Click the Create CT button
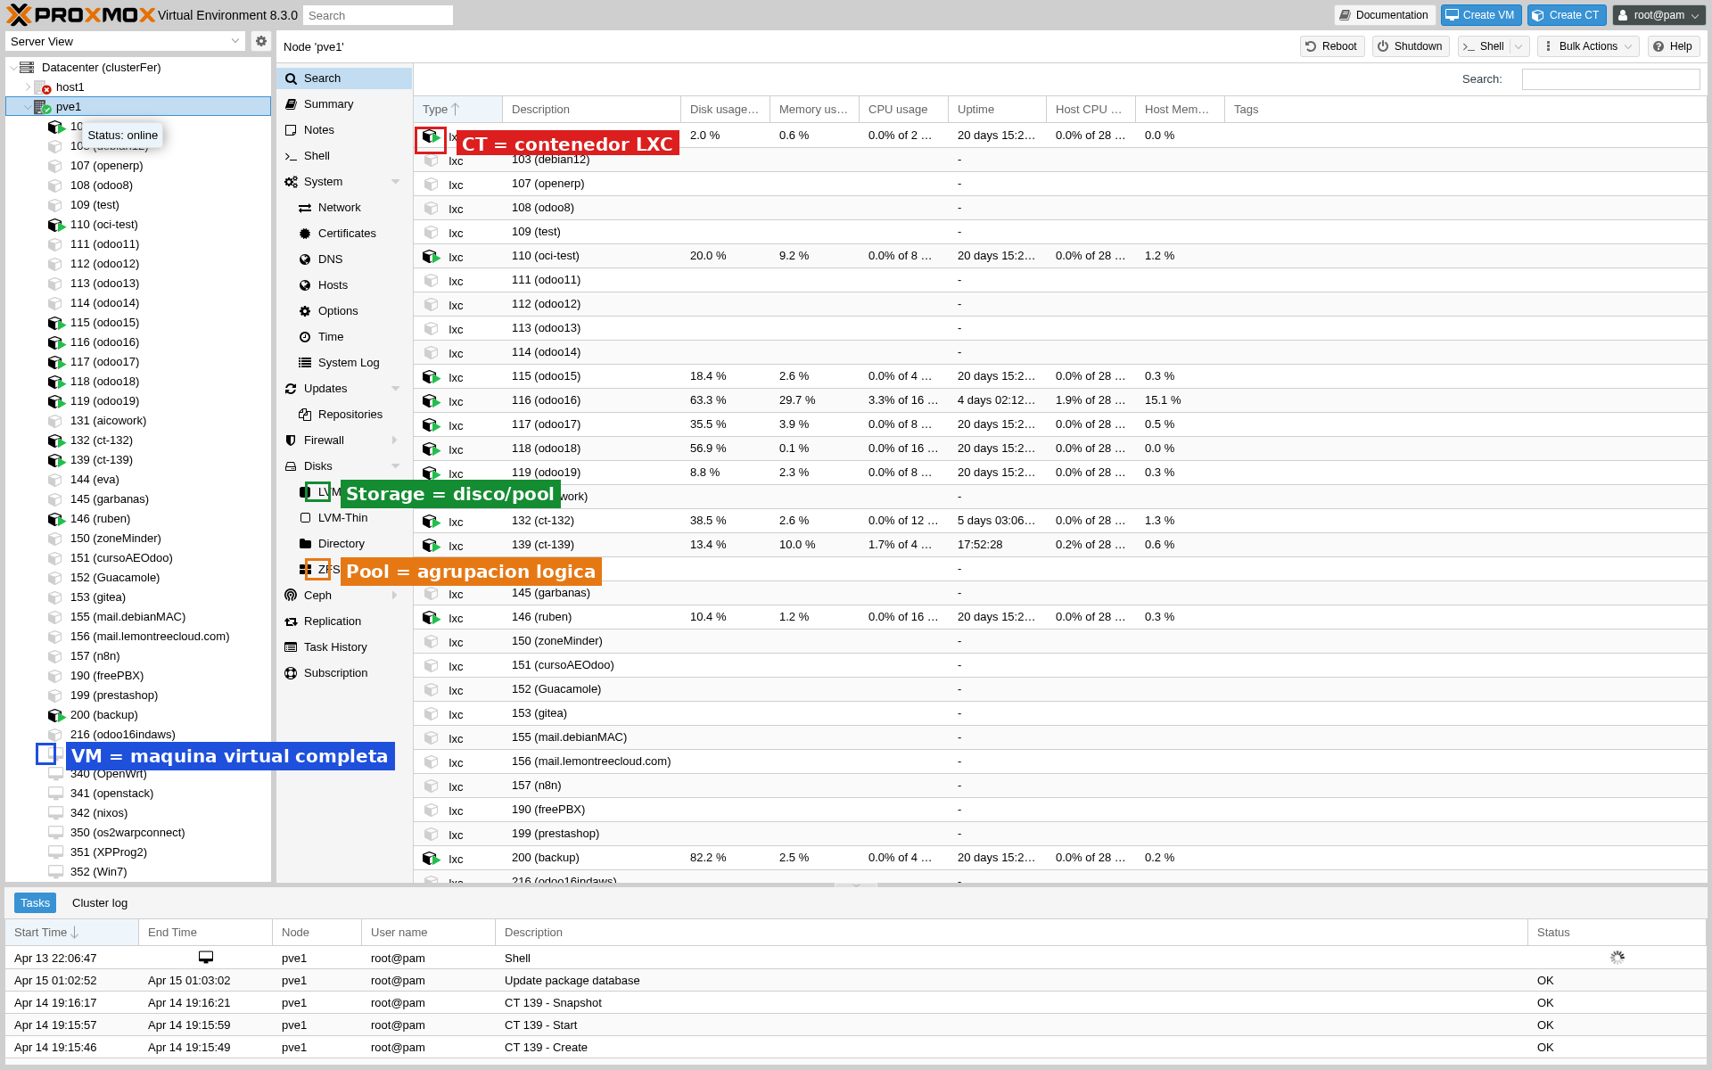 tap(1566, 15)
